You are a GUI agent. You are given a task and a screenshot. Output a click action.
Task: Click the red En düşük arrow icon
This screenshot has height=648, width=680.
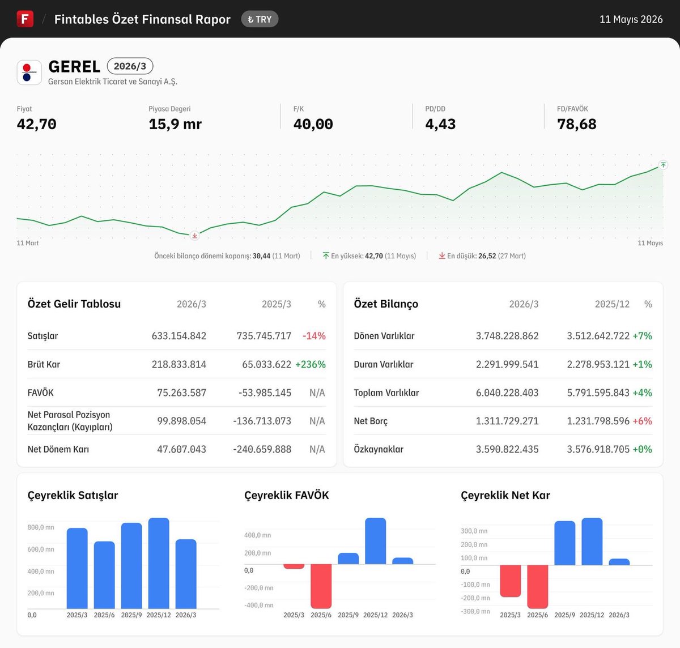(442, 256)
